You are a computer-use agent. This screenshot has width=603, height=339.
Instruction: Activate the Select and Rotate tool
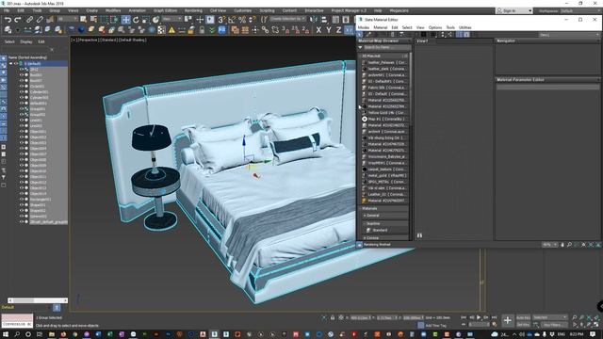[x=136, y=20]
